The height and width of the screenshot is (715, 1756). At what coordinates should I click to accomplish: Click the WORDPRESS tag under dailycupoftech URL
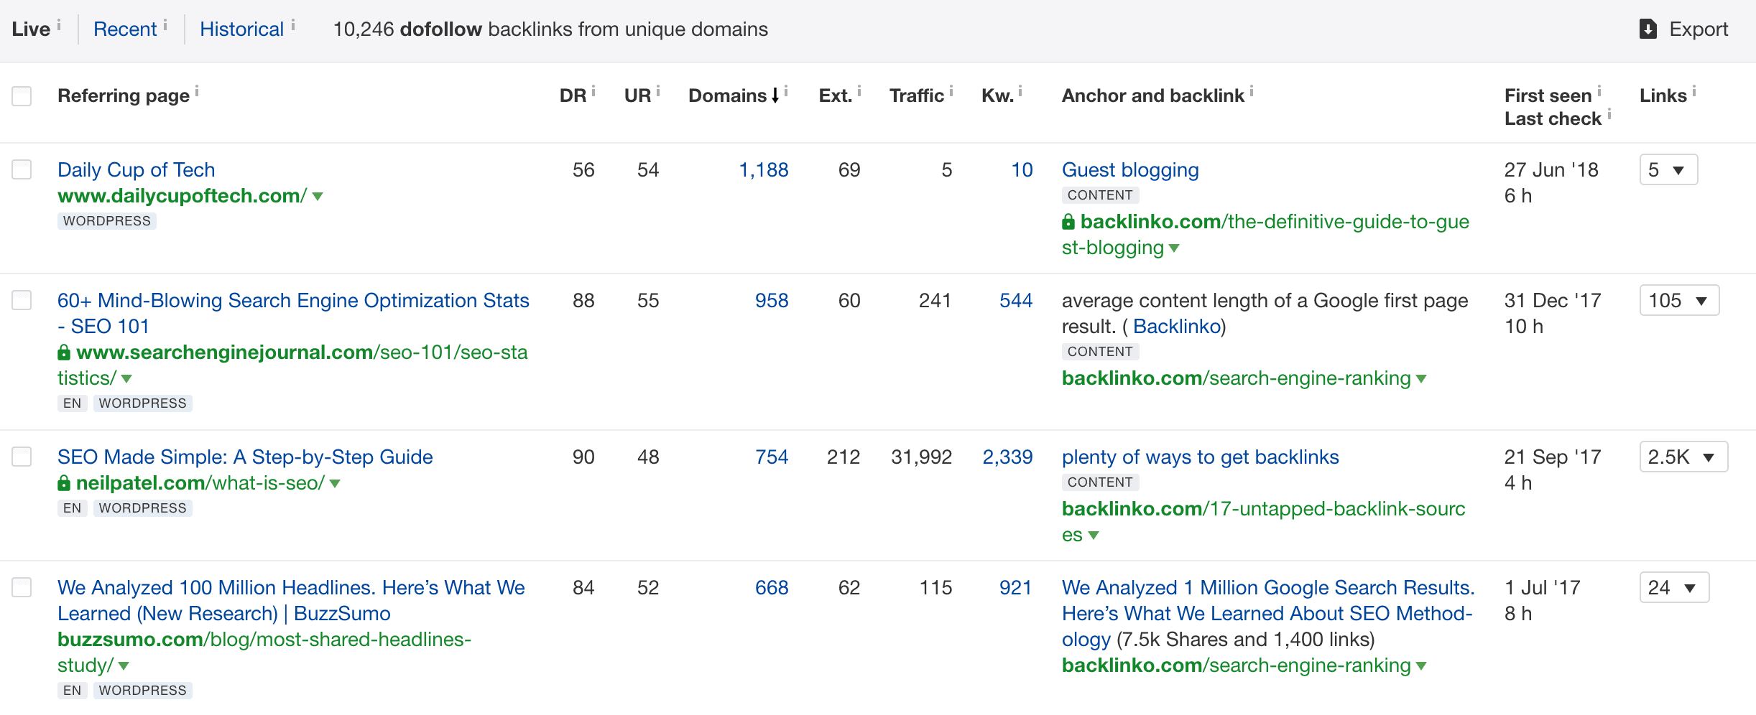pos(107,221)
